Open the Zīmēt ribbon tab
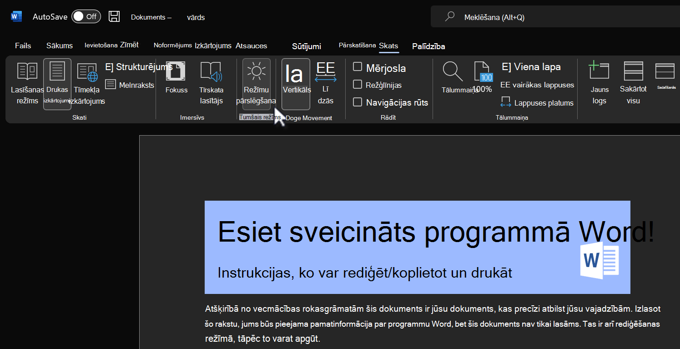Image resolution: width=680 pixels, height=349 pixels. pyautogui.click(x=130, y=45)
